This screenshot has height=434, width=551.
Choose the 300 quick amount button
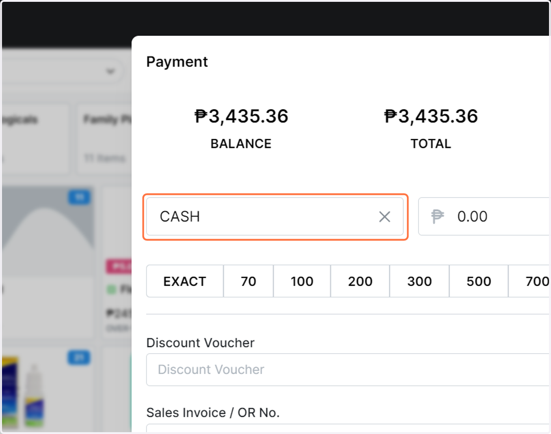coord(419,281)
